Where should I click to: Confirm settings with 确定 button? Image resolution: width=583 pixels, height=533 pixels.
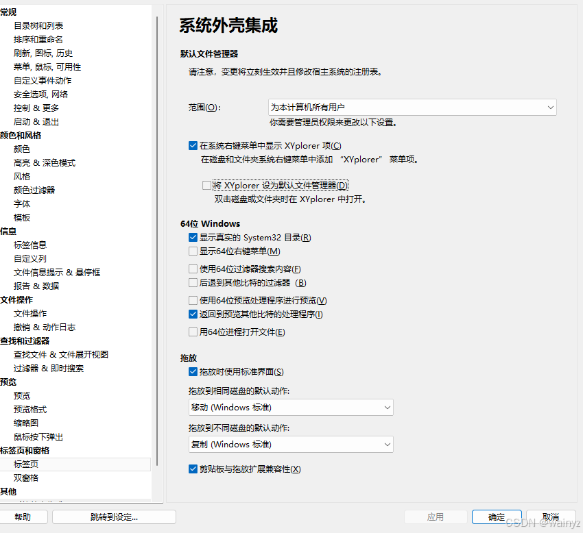(x=497, y=517)
